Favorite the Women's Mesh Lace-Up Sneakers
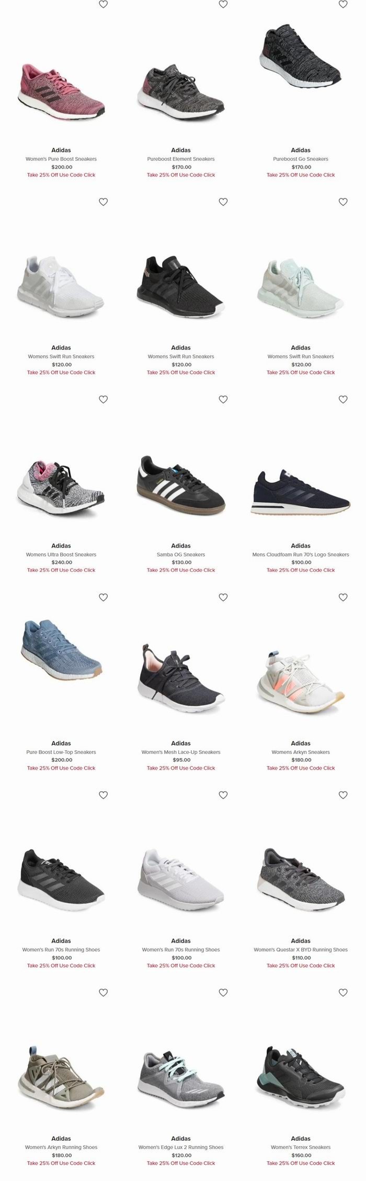 click(x=223, y=597)
